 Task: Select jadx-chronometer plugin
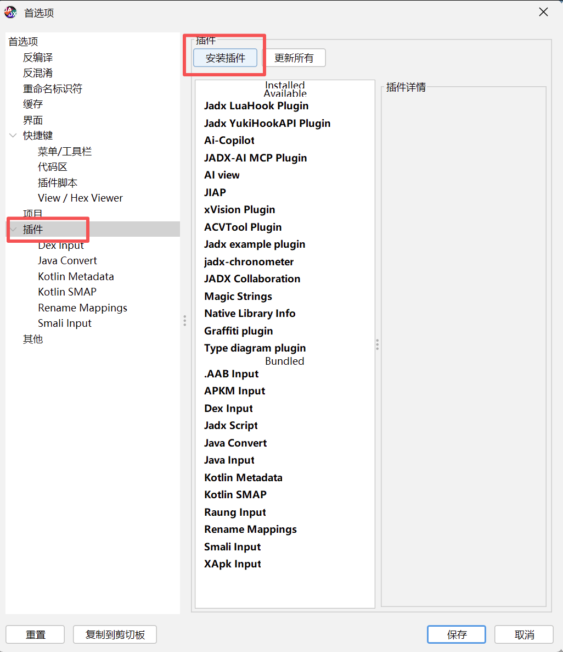[249, 261]
